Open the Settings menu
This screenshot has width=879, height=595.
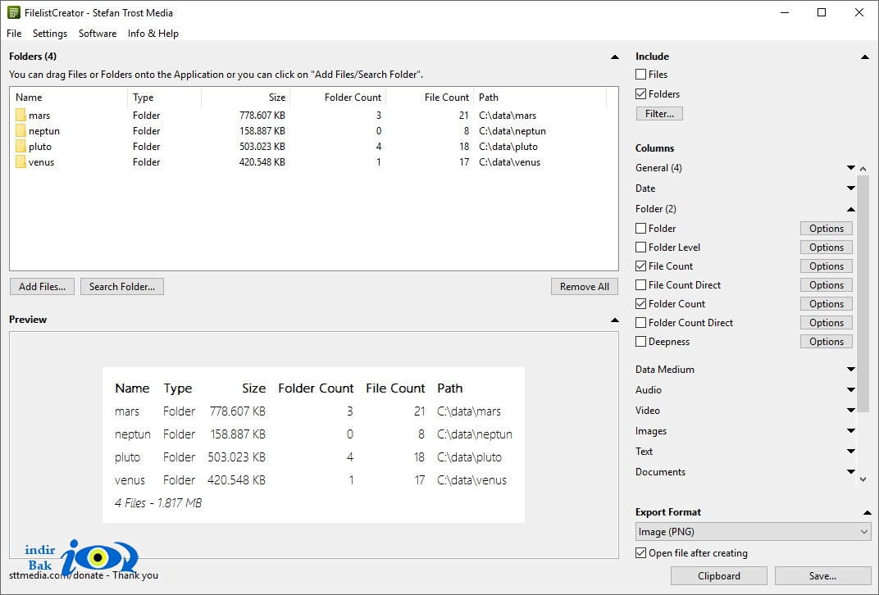pyautogui.click(x=50, y=34)
